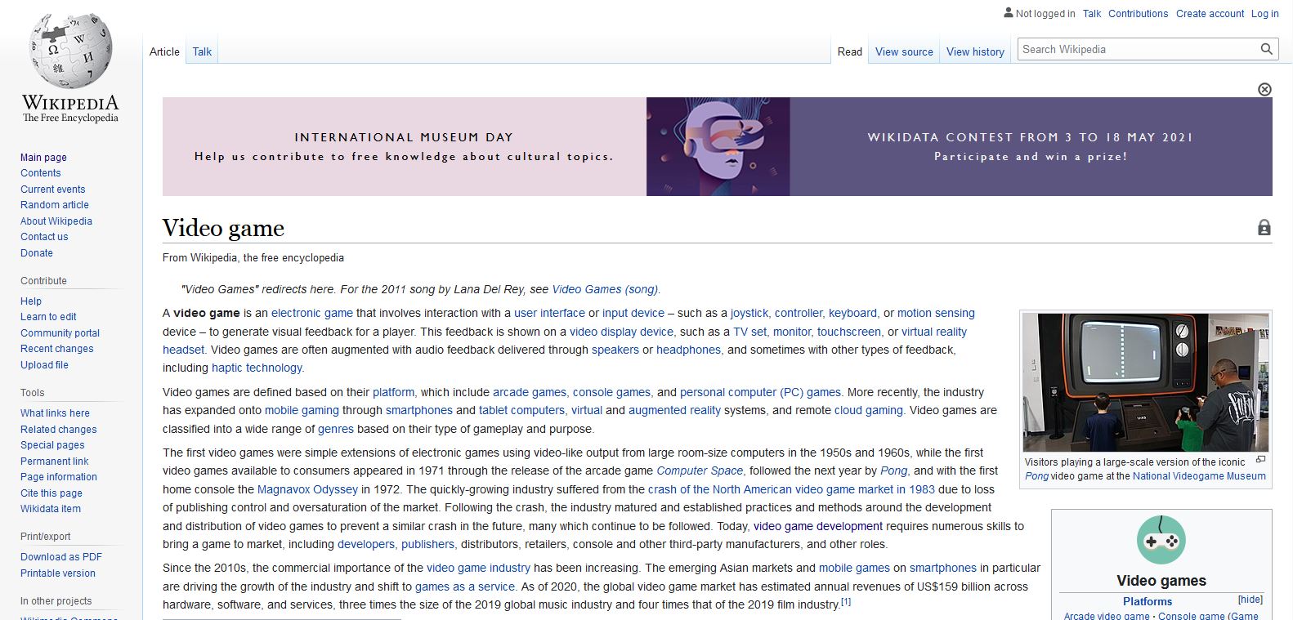Screen dimensions: 1293x620
Task: Click the not-logged-in user icon
Action: 1008,13
